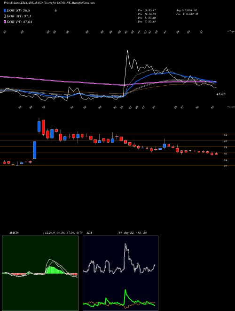235x311 pixels.
Task: Click the Pre C: 35.44 value
Action: (x=147, y=22)
